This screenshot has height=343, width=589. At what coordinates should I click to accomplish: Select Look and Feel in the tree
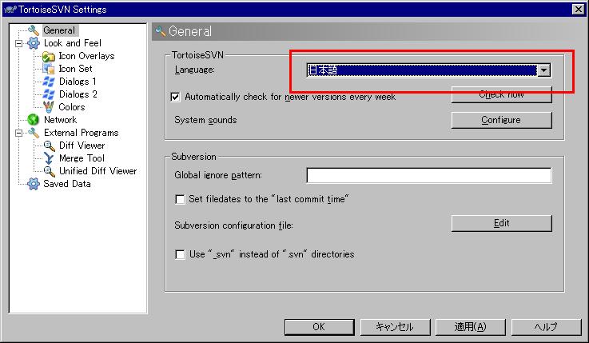(x=73, y=43)
